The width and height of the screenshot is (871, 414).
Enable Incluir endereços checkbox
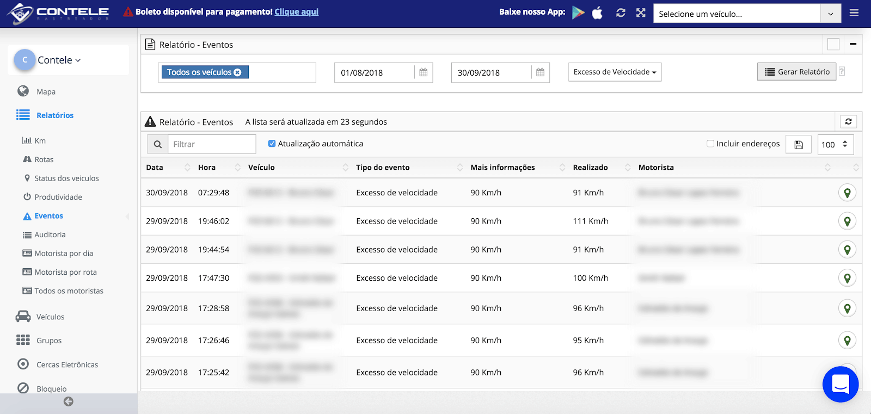point(710,144)
